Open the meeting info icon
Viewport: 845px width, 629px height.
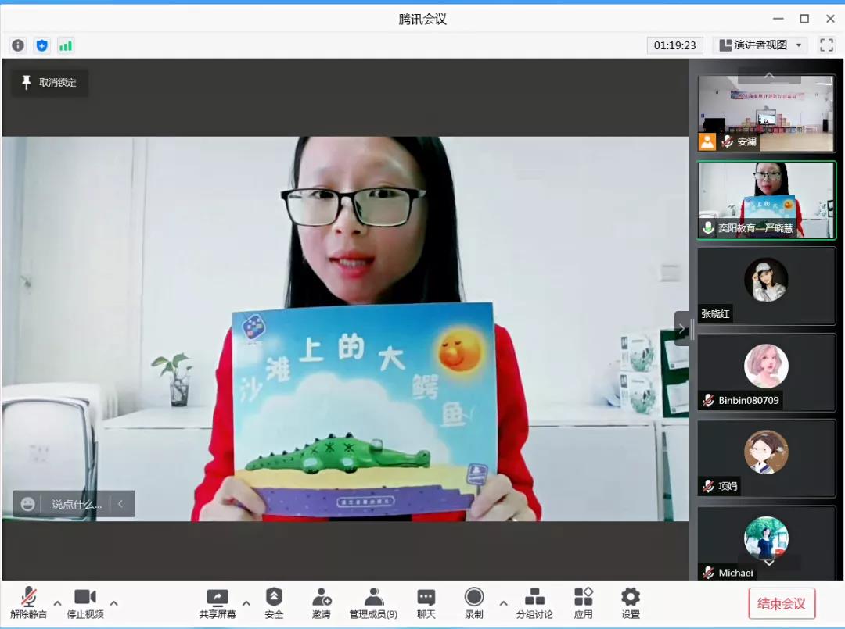coord(18,45)
